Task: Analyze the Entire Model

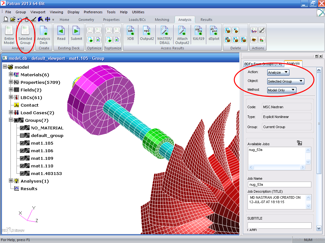Action: click(x=9, y=35)
